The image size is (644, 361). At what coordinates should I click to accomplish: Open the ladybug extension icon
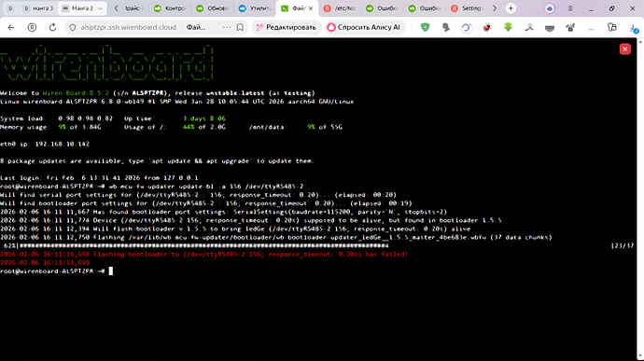[x=487, y=27]
